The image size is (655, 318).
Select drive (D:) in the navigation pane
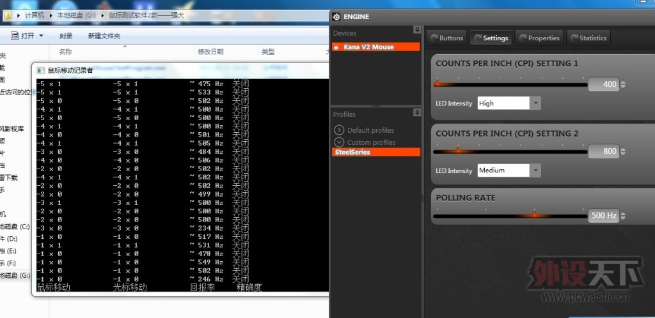(10, 238)
